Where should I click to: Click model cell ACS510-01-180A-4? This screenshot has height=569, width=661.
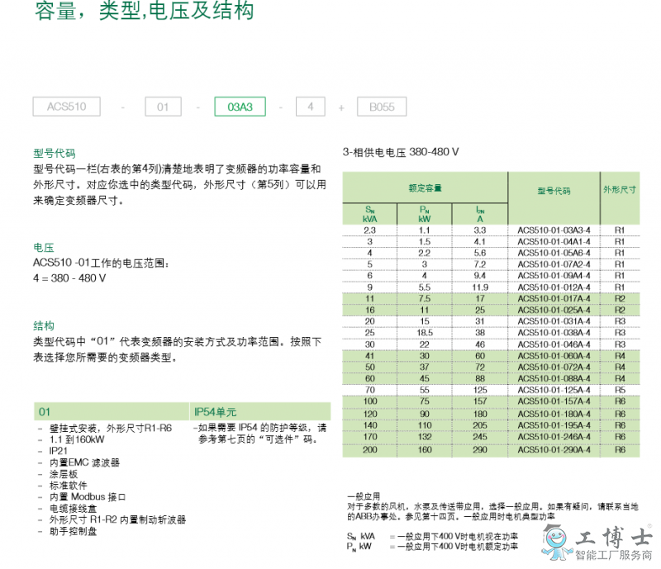[x=554, y=414]
